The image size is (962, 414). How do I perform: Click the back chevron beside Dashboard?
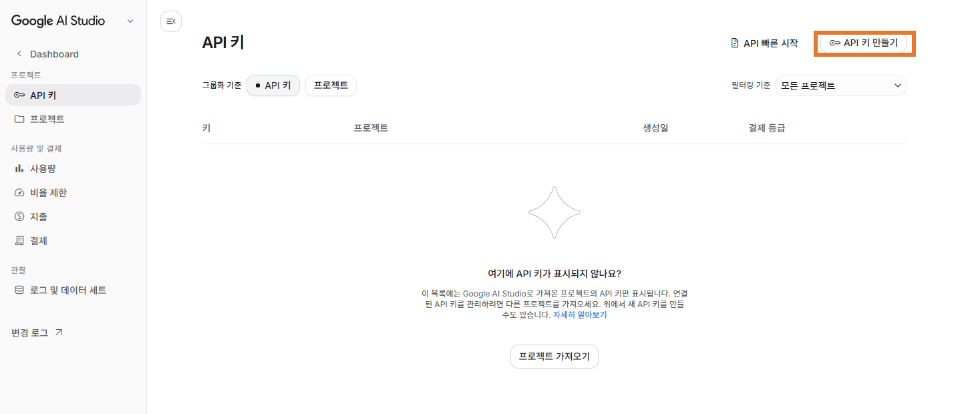[19, 53]
